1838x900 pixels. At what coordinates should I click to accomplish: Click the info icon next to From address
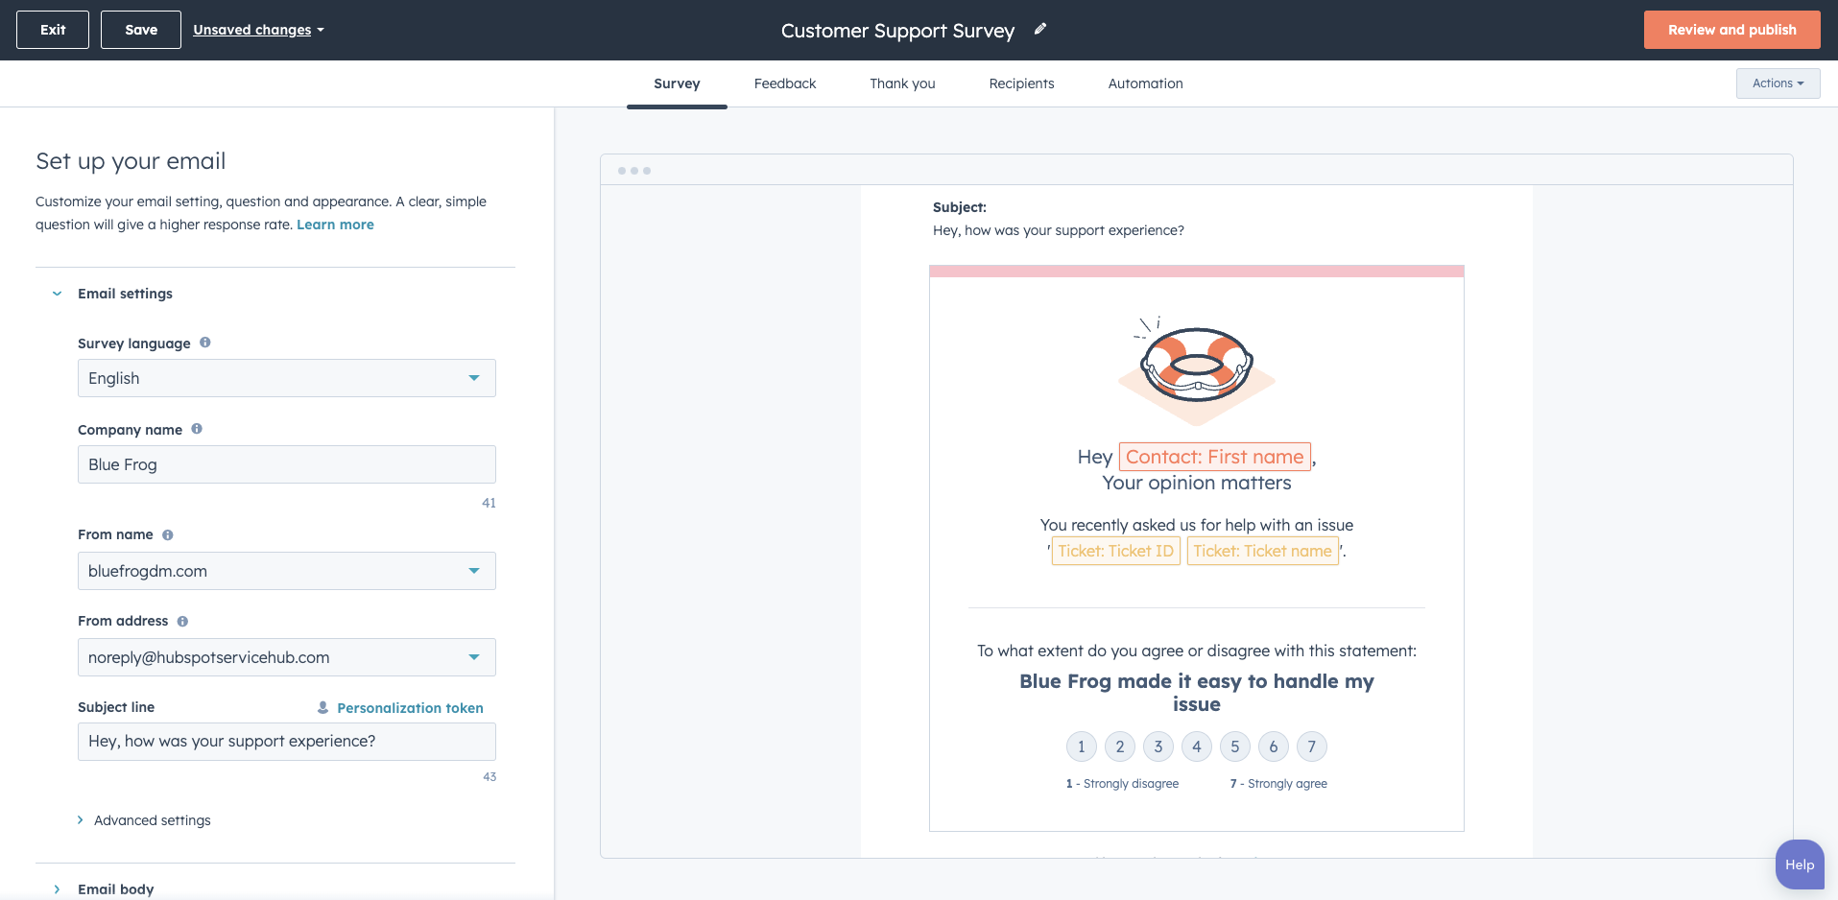(x=181, y=621)
